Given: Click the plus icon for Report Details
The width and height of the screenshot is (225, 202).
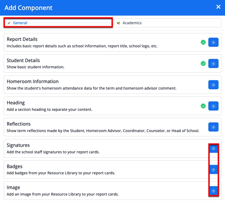Looking at the screenshot, I should [x=213, y=42].
